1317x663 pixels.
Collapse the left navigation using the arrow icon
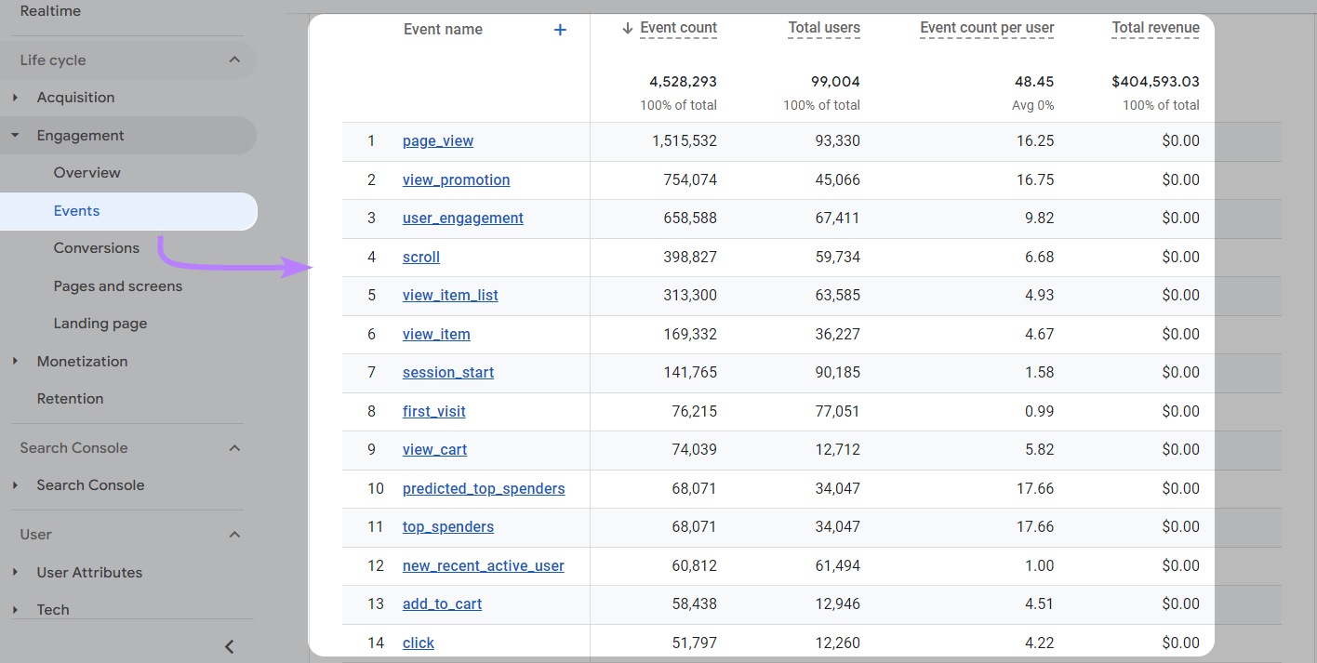pos(229,645)
